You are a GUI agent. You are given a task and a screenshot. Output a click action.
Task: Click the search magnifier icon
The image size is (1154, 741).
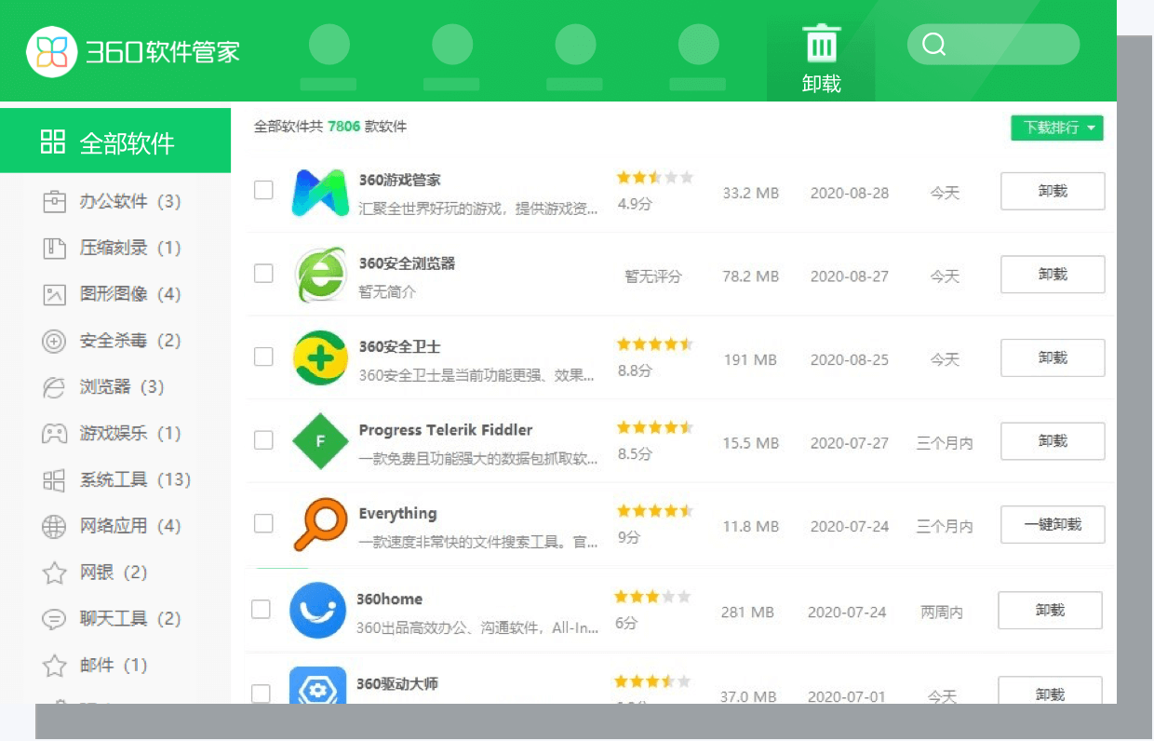point(933,44)
